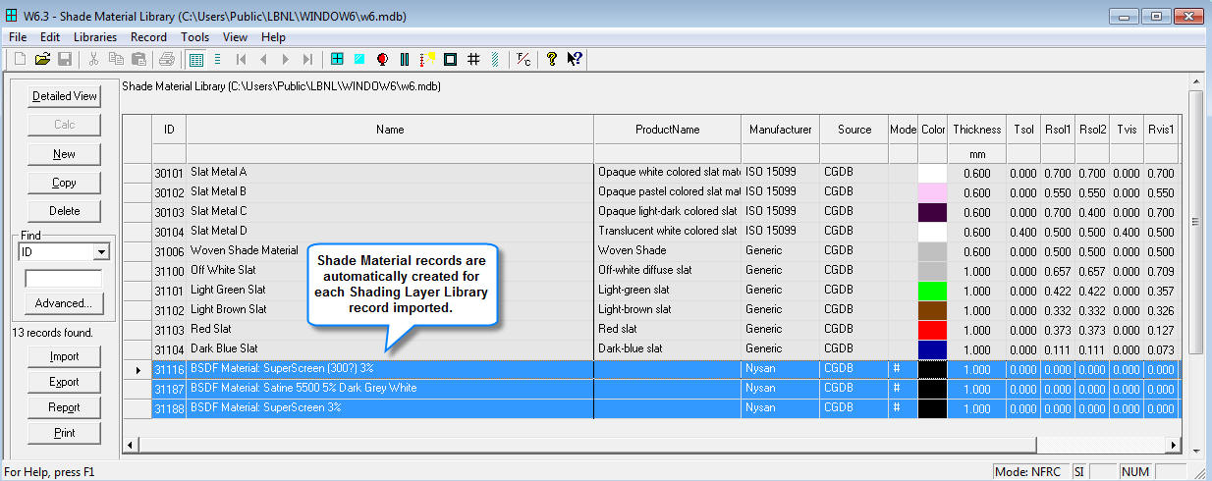The height and width of the screenshot is (481, 1212).
Task: Click the Cut scissors toolbar icon
Action: click(93, 59)
